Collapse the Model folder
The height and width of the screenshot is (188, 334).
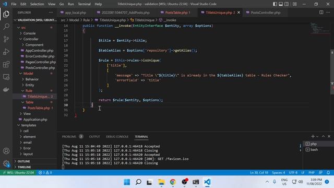(x=28, y=74)
